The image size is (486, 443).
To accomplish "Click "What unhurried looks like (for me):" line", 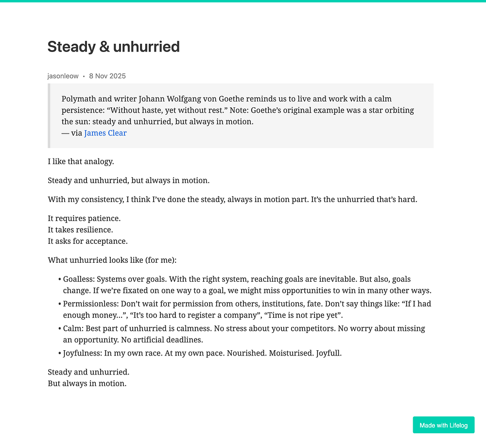I will click(112, 260).
